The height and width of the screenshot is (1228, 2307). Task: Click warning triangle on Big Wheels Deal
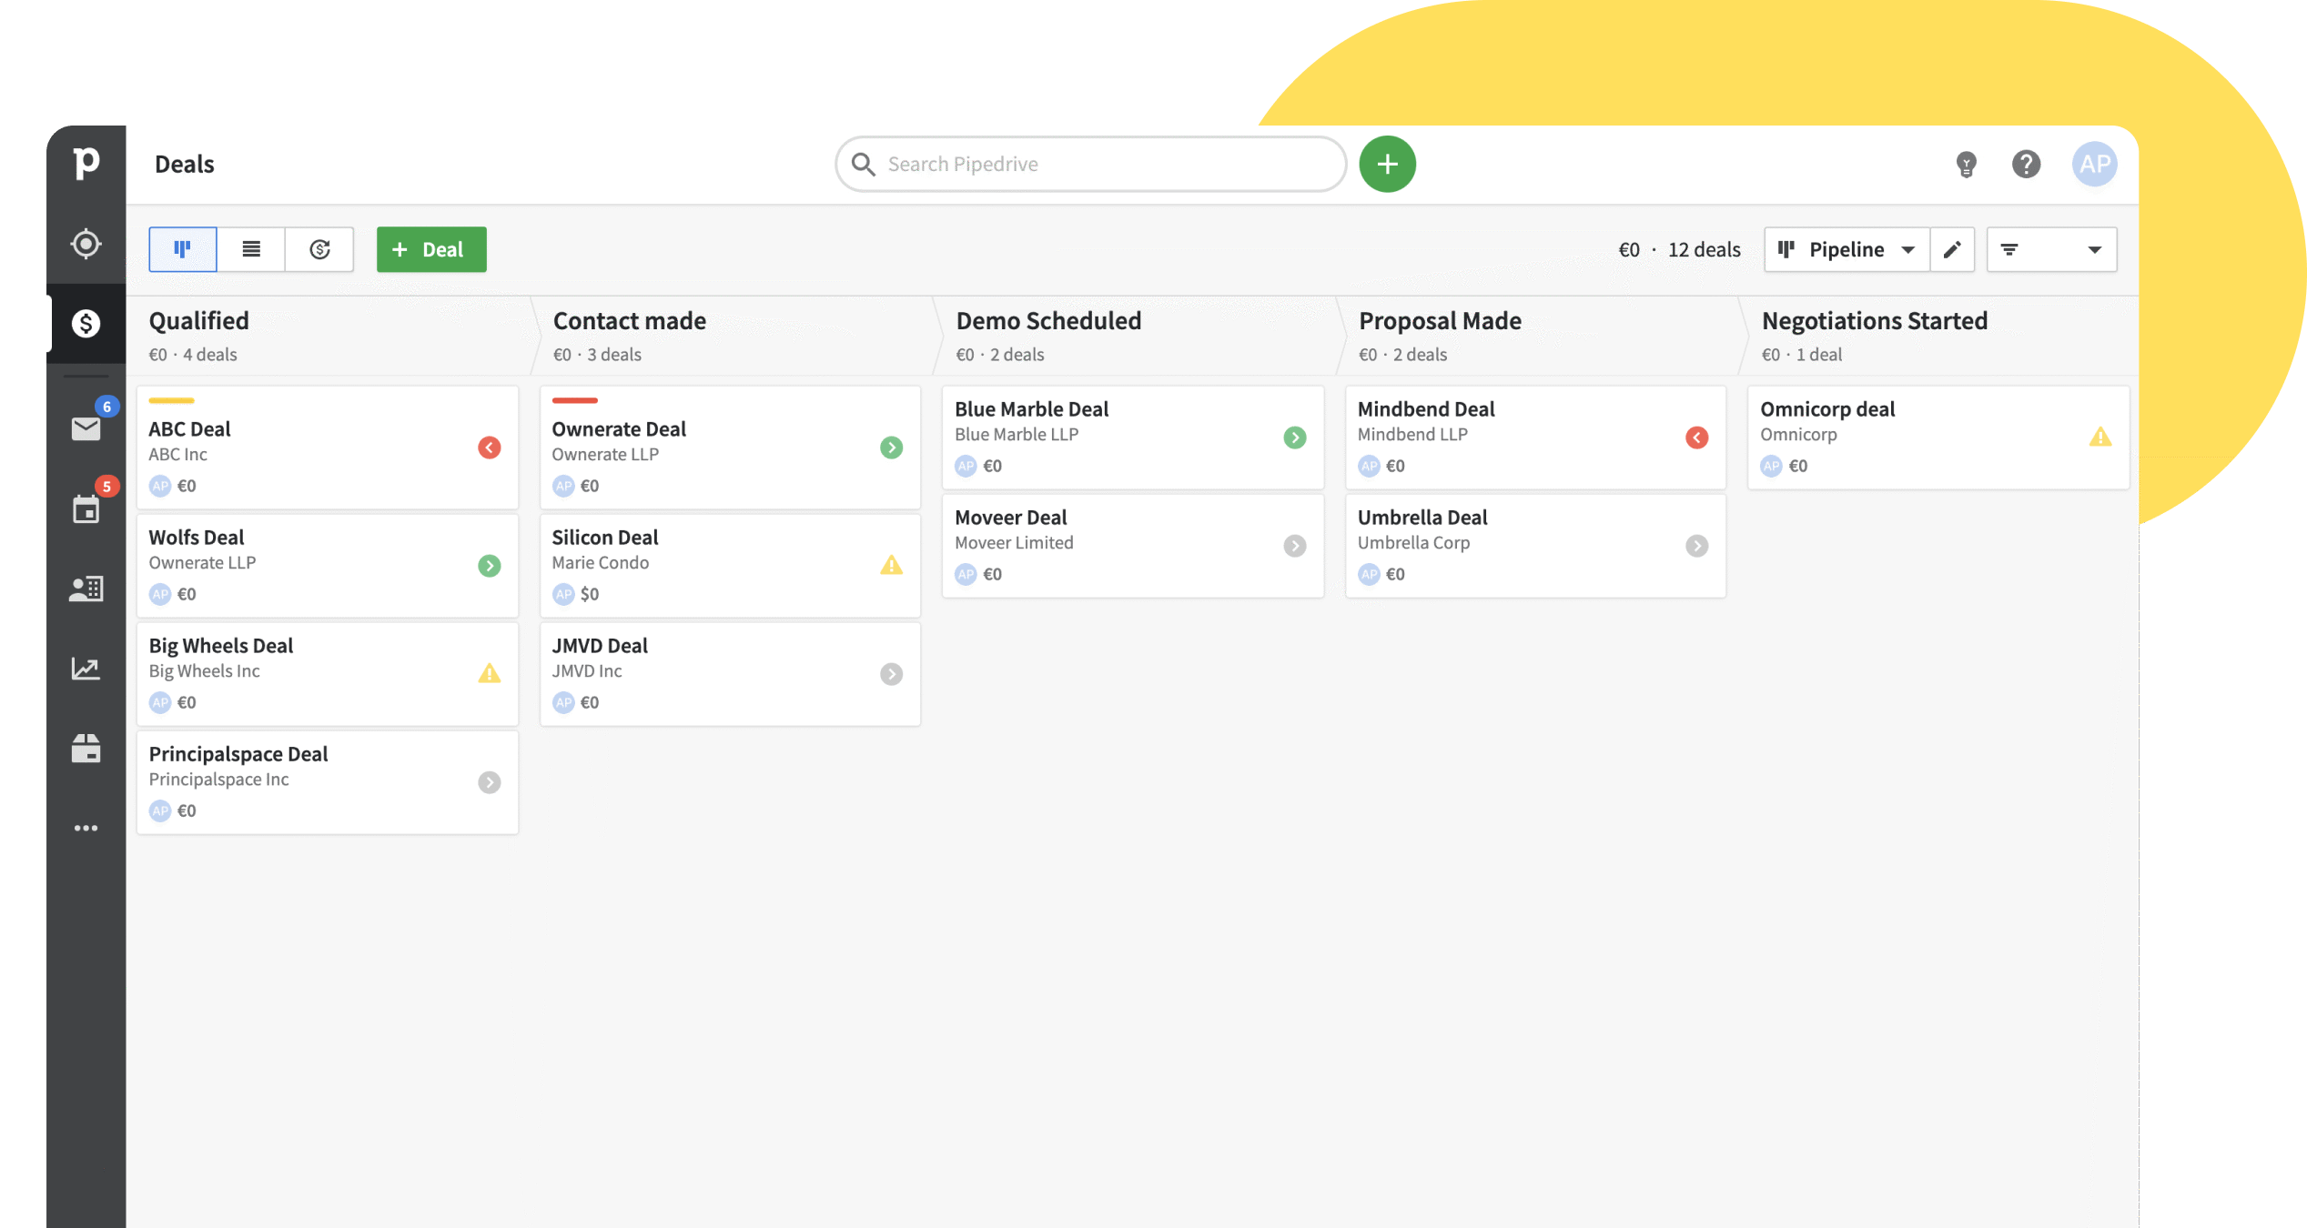pos(490,673)
